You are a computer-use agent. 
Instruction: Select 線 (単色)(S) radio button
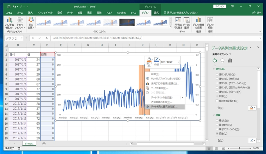[x=217, y=125]
